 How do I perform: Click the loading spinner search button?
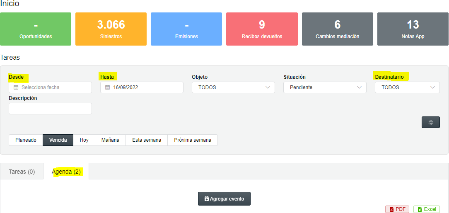click(431, 122)
